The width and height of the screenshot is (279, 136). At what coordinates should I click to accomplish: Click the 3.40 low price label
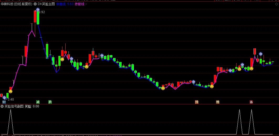click(x=11, y=99)
